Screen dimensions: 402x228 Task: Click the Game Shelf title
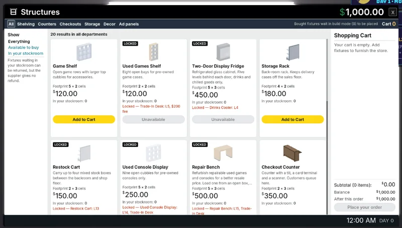tap(65, 66)
